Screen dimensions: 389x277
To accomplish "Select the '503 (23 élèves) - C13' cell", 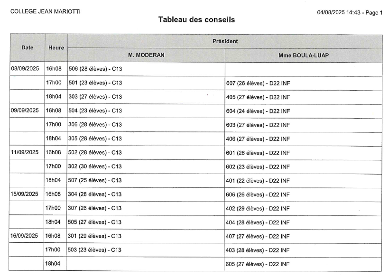I will (95, 250).
